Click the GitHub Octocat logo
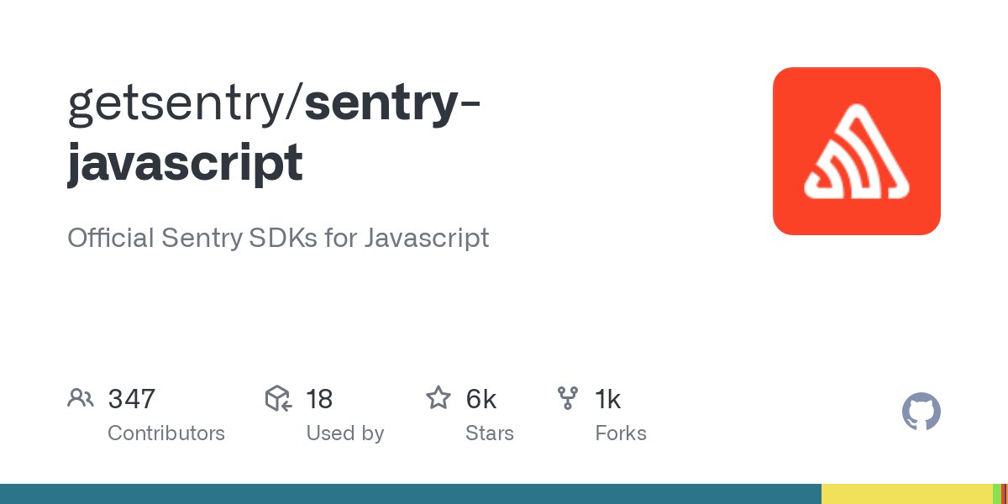 point(921,412)
